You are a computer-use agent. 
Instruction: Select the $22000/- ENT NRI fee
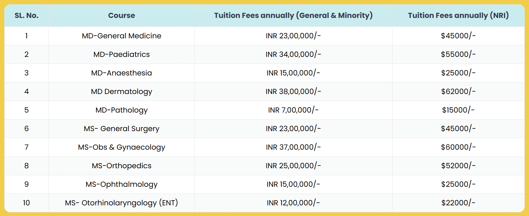click(x=458, y=203)
